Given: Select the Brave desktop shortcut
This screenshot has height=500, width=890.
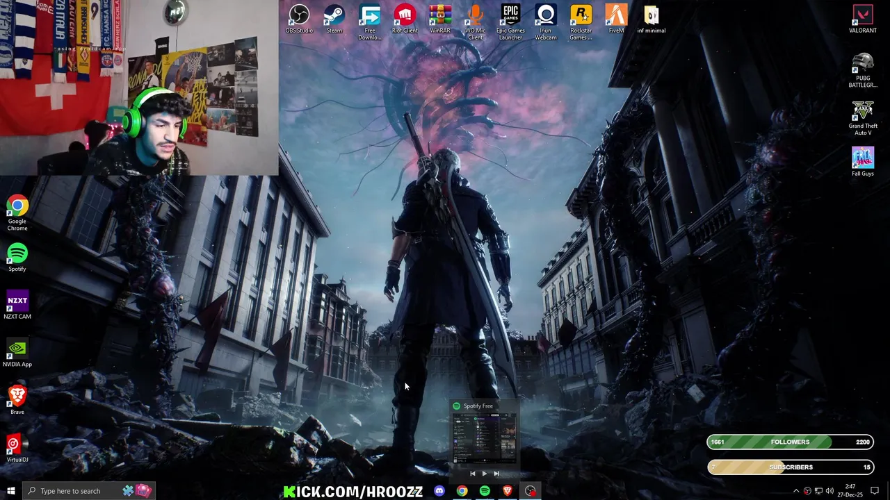Looking at the screenshot, I should [x=17, y=401].
